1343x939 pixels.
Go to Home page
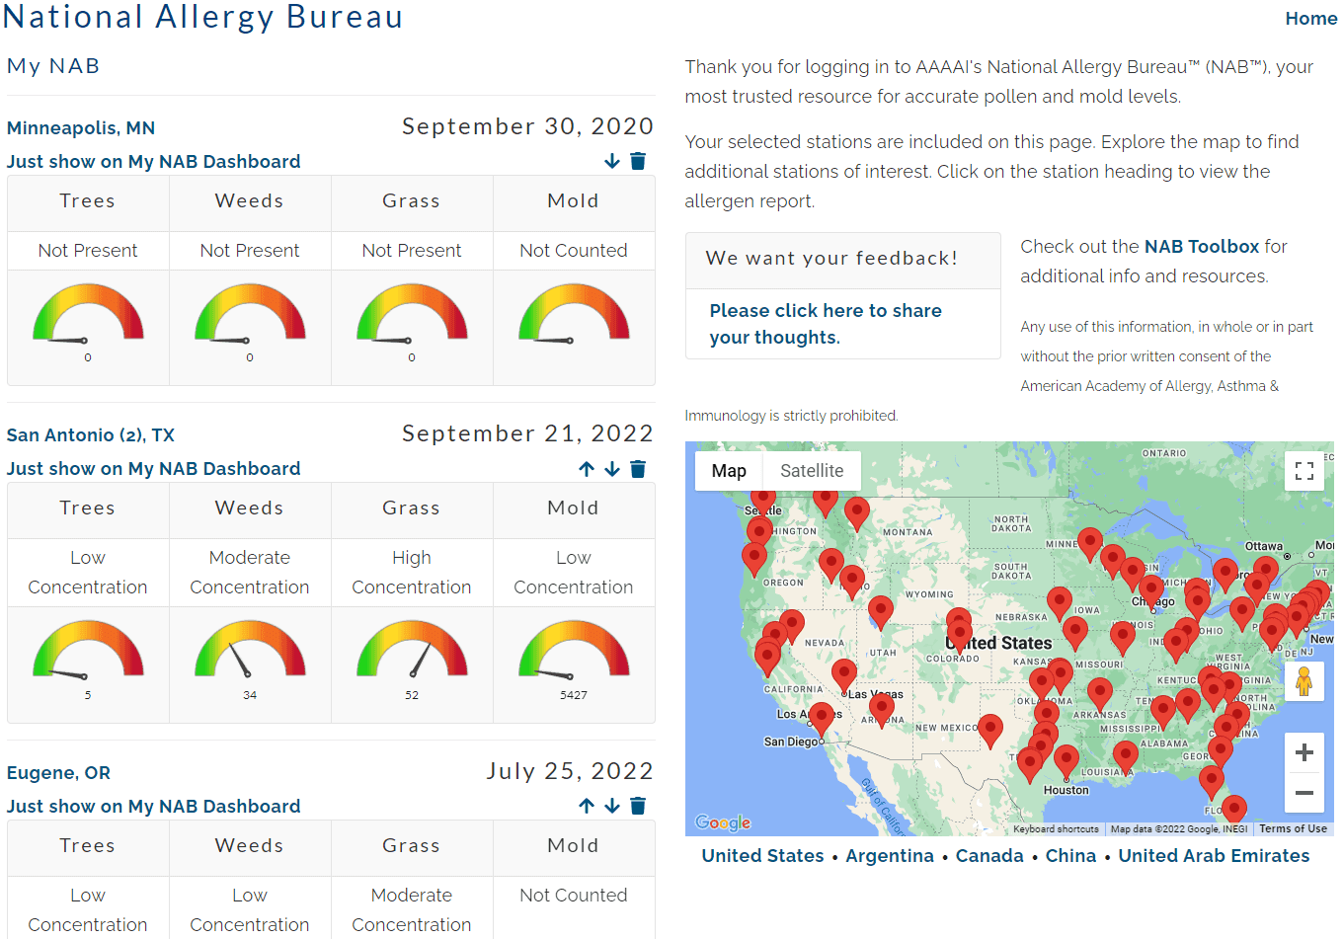(1311, 18)
